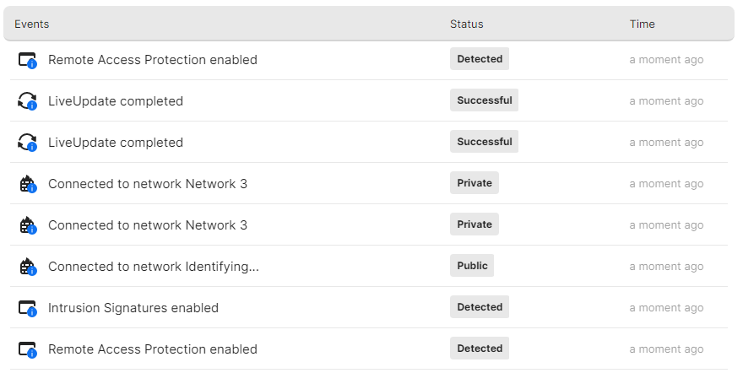Click the firewall icon of the second Network 3 event
Viewport: 743px width, 373px height.
(x=28, y=225)
